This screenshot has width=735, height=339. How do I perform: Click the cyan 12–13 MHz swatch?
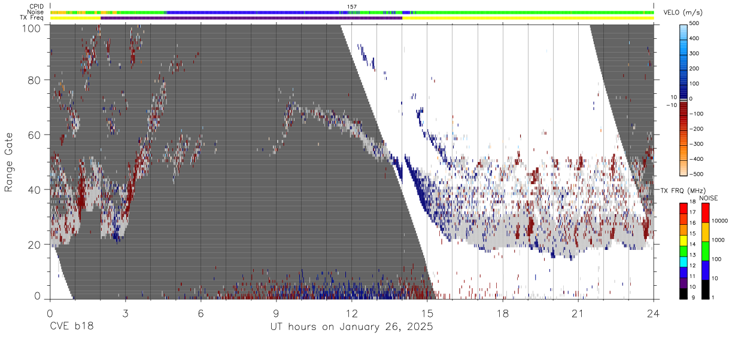coord(684,261)
